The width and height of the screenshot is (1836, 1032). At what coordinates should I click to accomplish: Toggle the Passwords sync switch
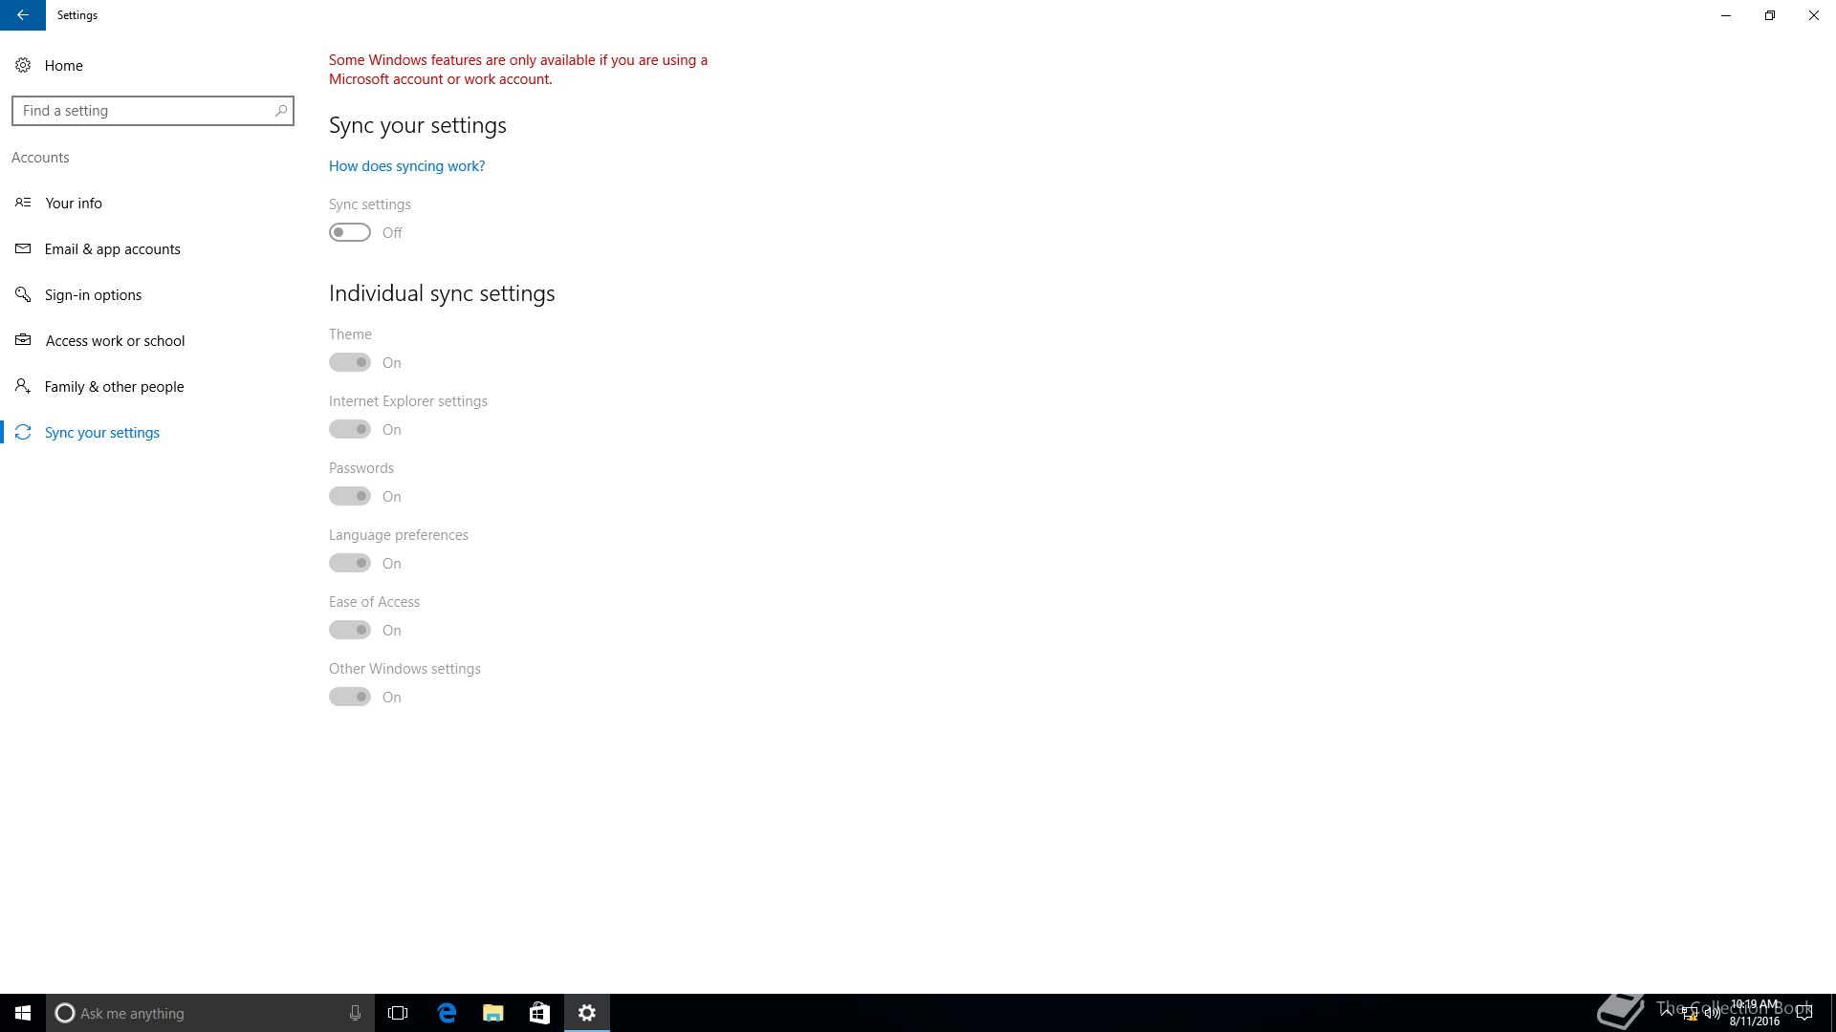[x=350, y=496]
